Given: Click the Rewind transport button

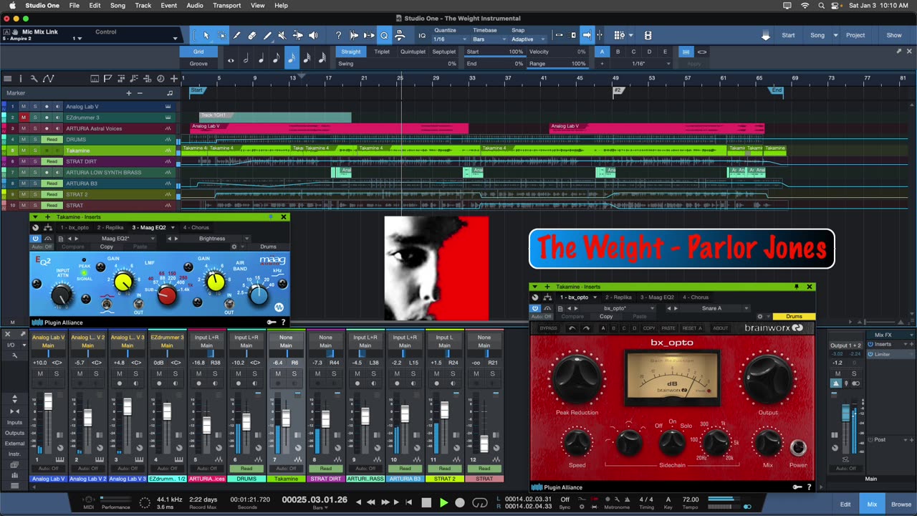Looking at the screenshot, I should [x=372, y=502].
